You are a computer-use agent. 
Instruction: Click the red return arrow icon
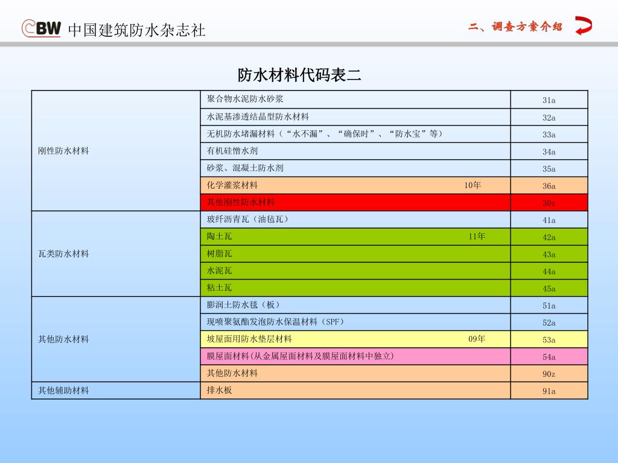pos(584,25)
